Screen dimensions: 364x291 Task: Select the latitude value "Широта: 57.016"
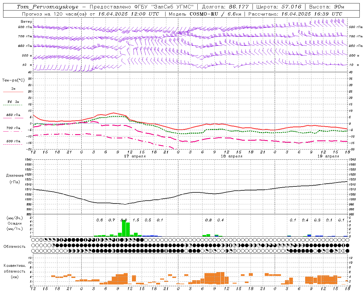coord(279,7)
